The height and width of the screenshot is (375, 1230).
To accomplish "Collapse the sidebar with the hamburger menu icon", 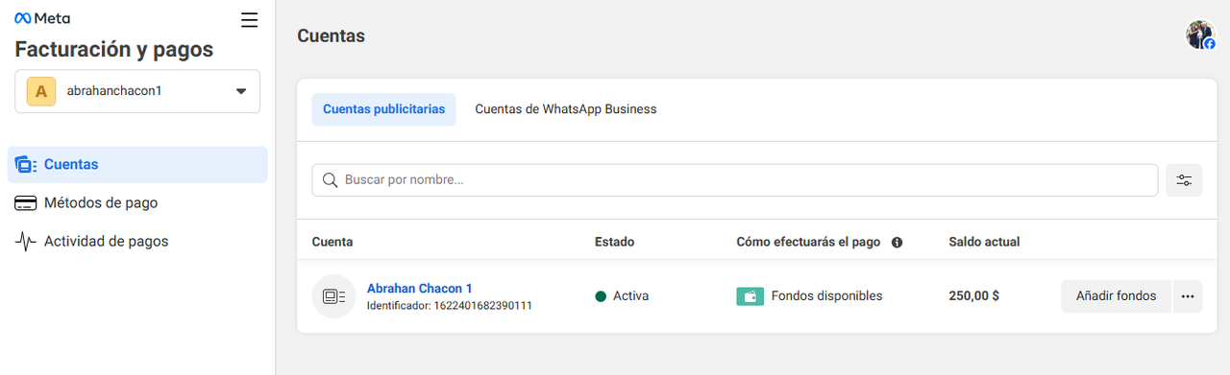I will 250,19.
